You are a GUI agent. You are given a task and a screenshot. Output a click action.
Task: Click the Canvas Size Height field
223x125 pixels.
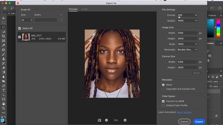187,67
